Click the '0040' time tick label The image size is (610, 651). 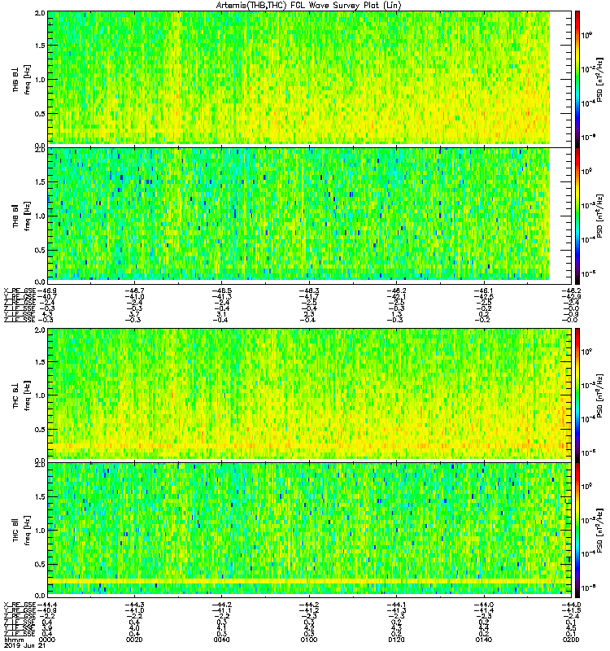point(221,640)
